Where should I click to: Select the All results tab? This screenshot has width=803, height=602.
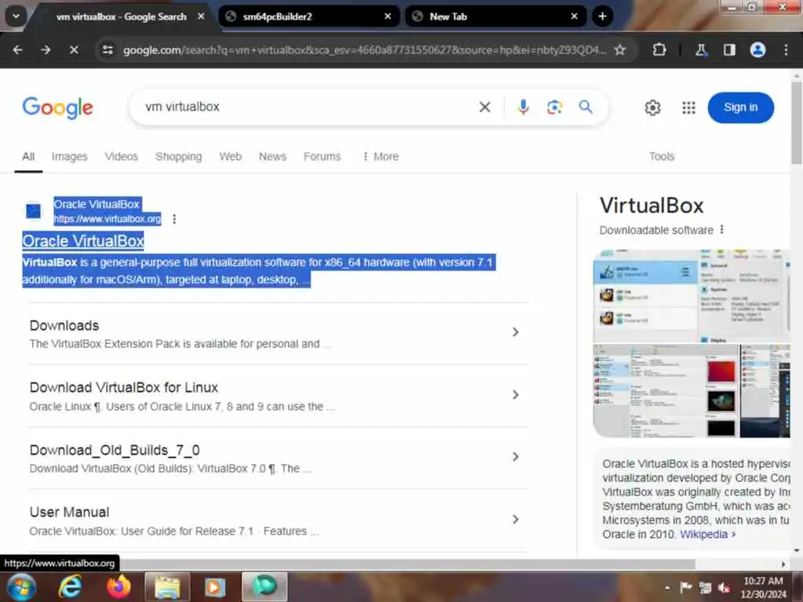click(28, 157)
